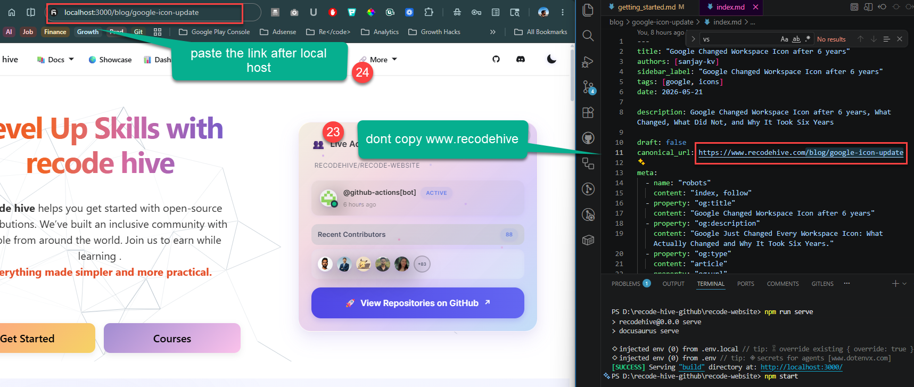This screenshot has height=387, width=914.
Task: Go to previous find match arrow
Action: [860, 39]
